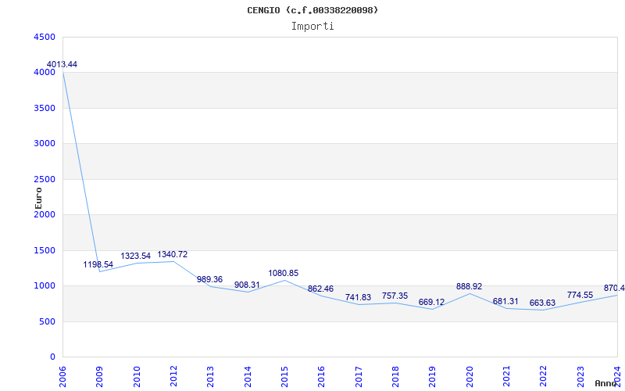The height and width of the screenshot is (391, 625).
Task: Click the y-axis value 500
Action: click(x=48, y=321)
